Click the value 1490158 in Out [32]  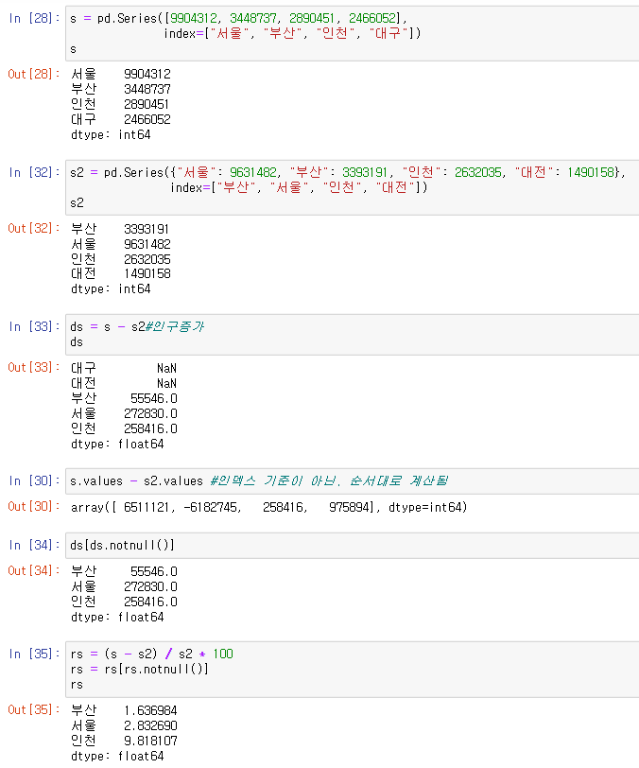(147, 273)
